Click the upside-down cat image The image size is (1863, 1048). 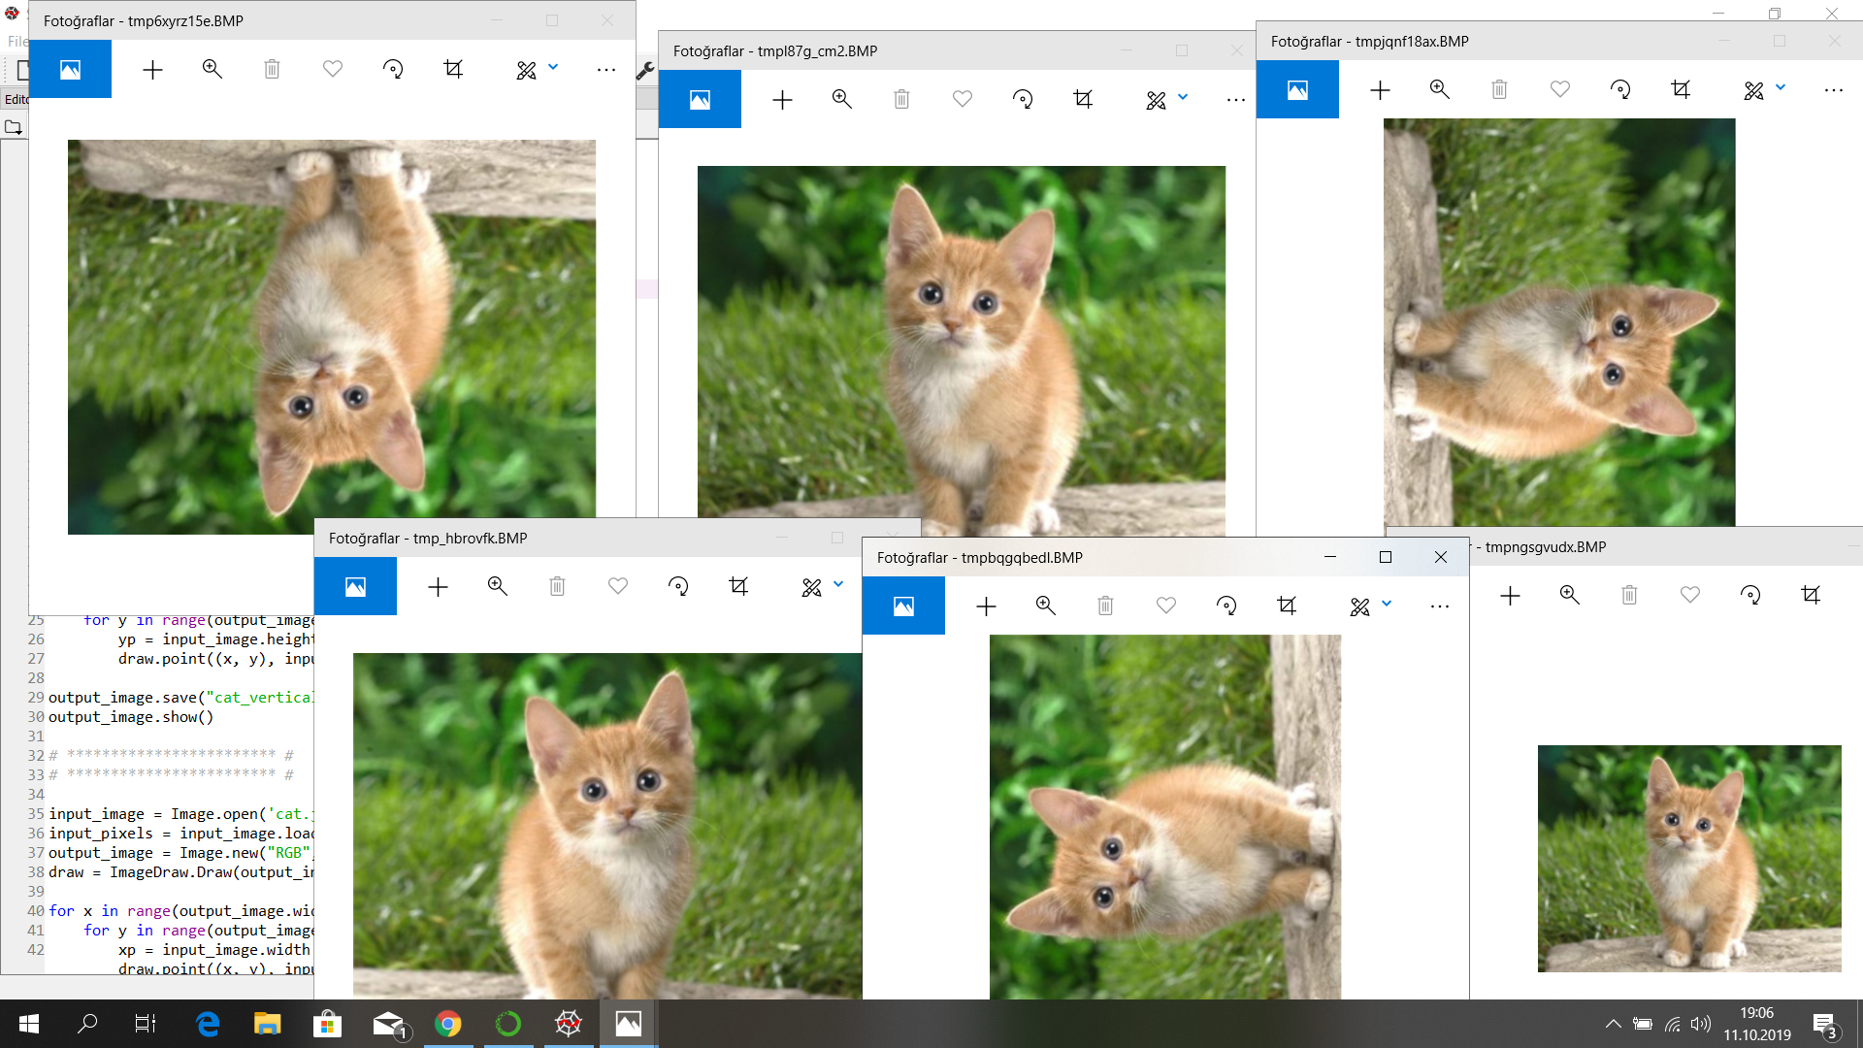click(331, 336)
